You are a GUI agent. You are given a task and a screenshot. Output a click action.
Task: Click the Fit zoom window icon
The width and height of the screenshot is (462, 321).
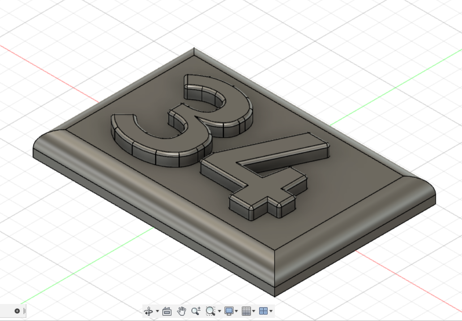click(210, 311)
